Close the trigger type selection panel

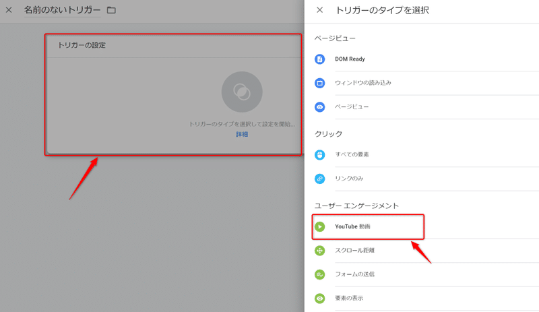pos(319,10)
